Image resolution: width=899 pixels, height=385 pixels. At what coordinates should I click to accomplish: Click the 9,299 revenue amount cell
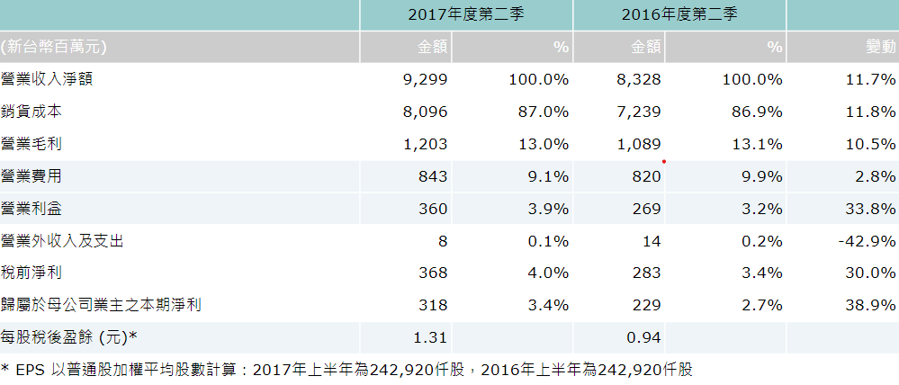426,79
